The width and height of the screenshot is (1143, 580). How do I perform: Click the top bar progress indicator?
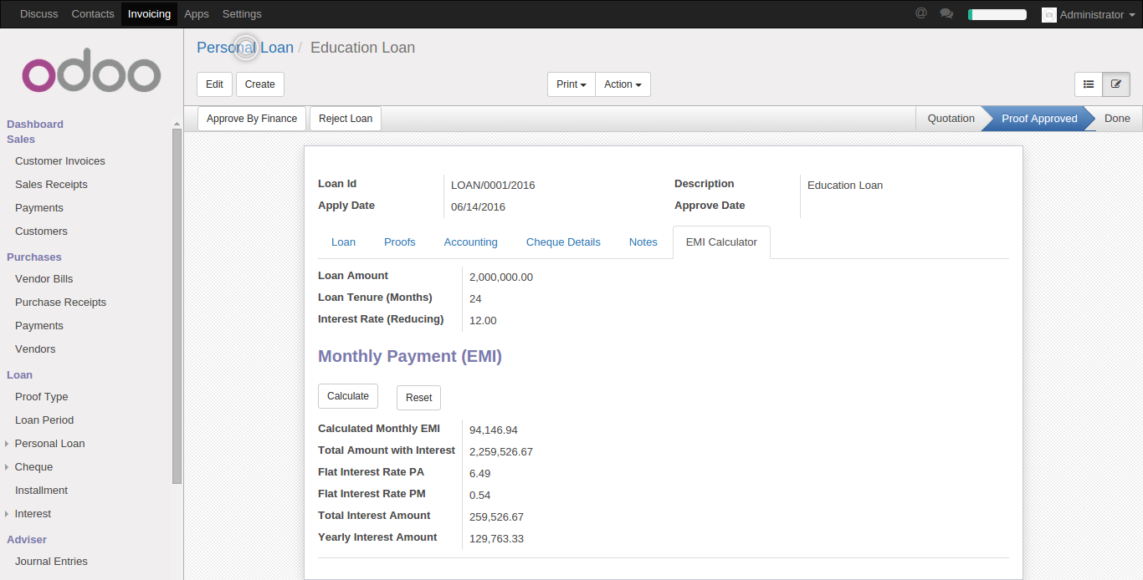[997, 14]
